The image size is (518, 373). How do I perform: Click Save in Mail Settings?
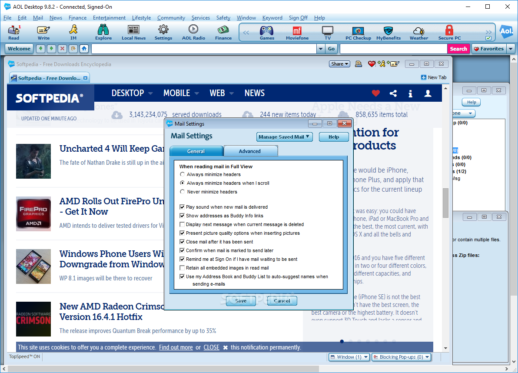[x=241, y=301]
